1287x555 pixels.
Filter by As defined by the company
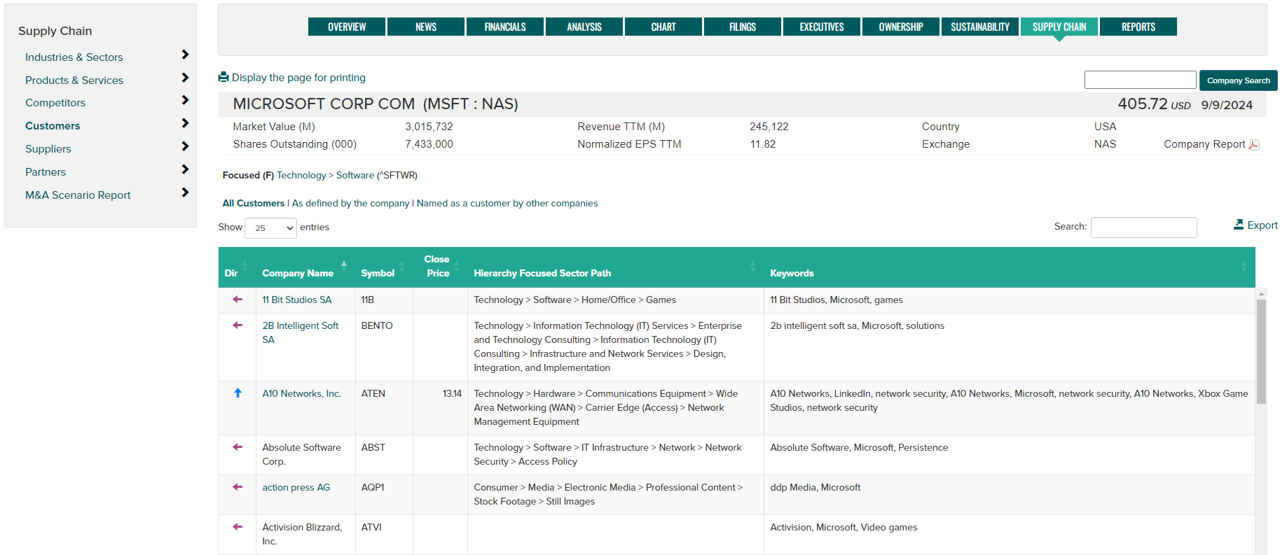point(350,204)
